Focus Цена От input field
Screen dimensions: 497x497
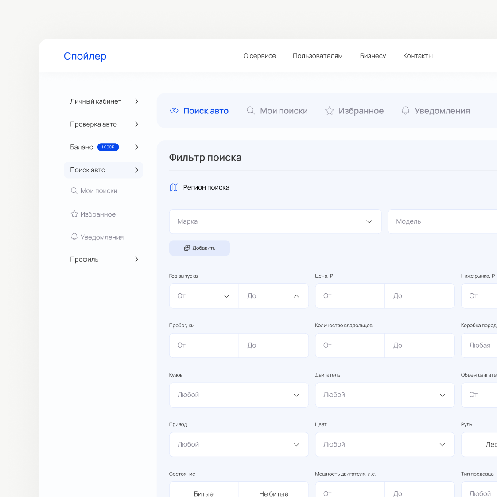[350, 296]
